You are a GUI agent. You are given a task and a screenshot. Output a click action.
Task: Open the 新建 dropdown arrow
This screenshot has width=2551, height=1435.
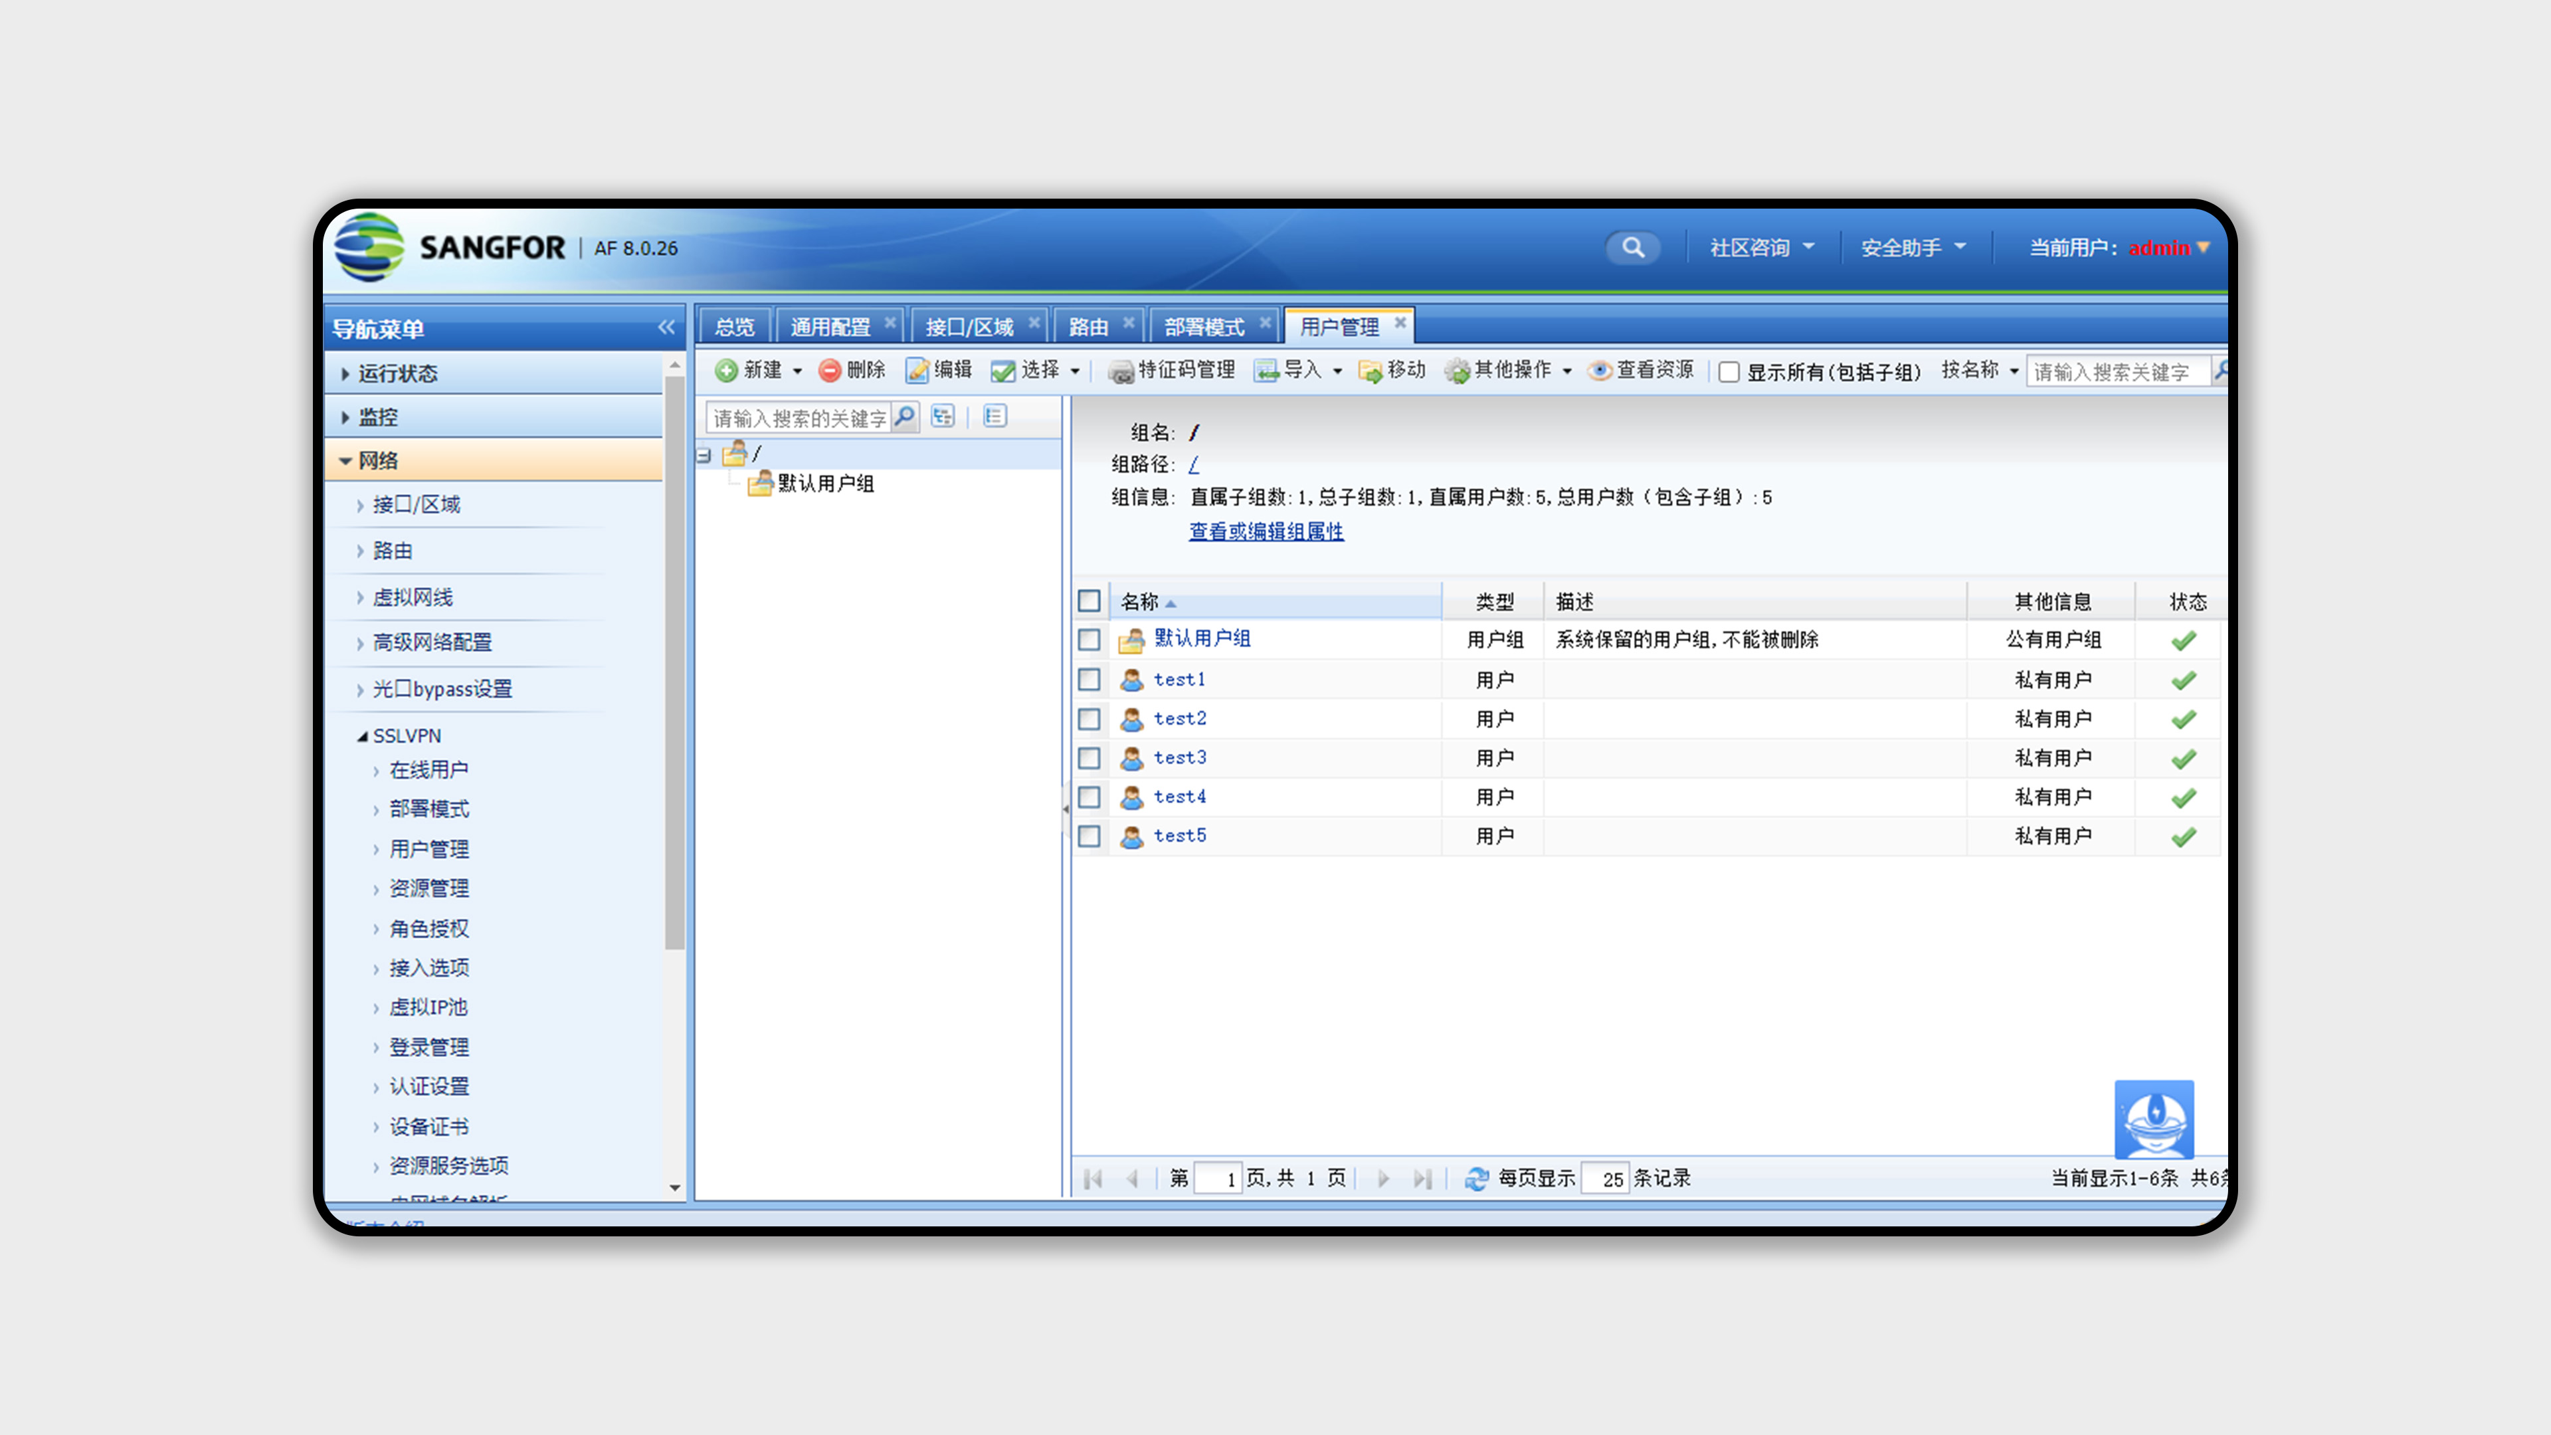(x=797, y=371)
